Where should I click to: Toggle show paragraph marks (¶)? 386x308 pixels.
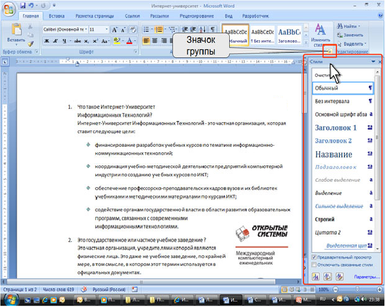(213, 29)
